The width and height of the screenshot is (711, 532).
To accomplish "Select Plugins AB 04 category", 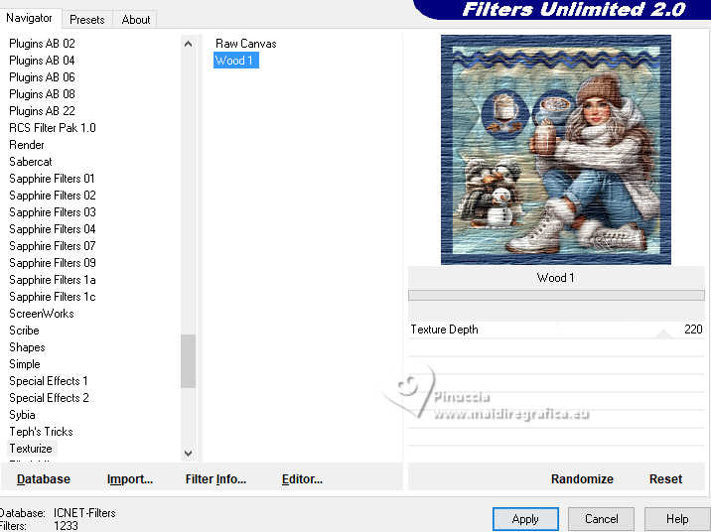I will coord(42,61).
